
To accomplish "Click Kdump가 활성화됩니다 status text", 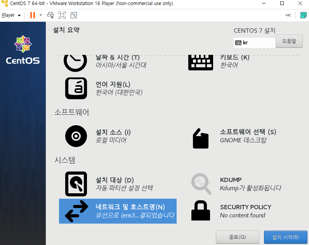I will coord(251,188).
